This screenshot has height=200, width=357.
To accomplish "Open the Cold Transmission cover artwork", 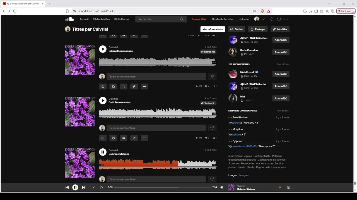I will click(80, 112).
